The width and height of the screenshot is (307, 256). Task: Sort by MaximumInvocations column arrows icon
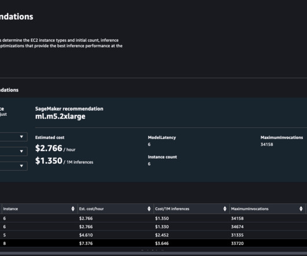(301, 209)
